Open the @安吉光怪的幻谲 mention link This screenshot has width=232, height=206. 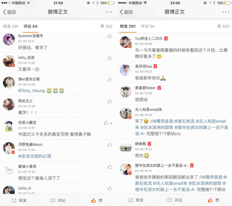[34, 156]
